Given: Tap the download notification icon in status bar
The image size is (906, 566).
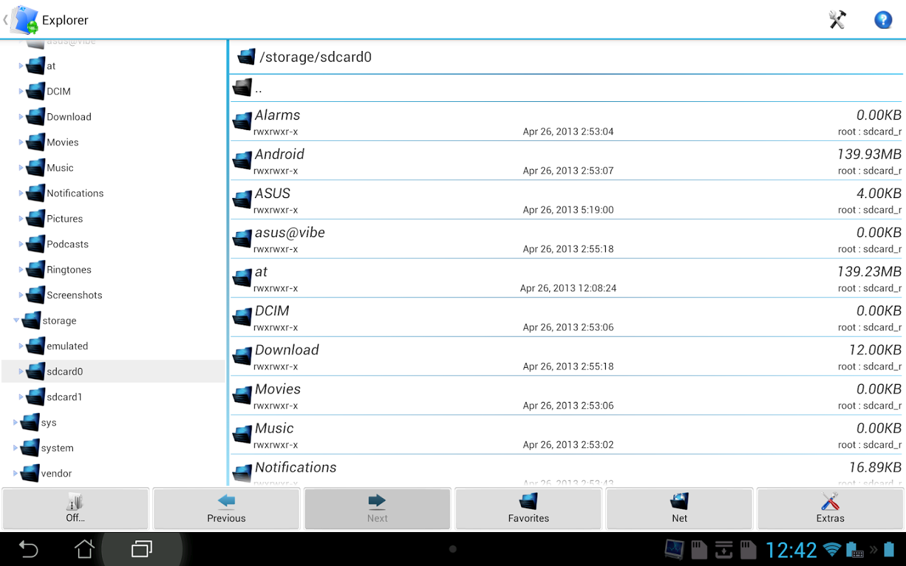Looking at the screenshot, I should click(x=724, y=550).
